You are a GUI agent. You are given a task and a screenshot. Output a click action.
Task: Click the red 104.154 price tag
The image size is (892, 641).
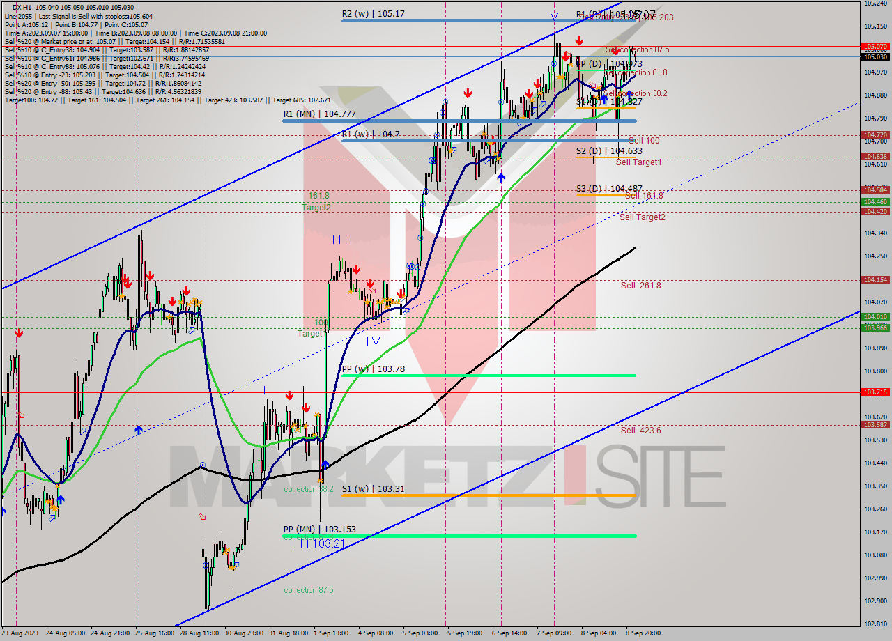click(875, 280)
